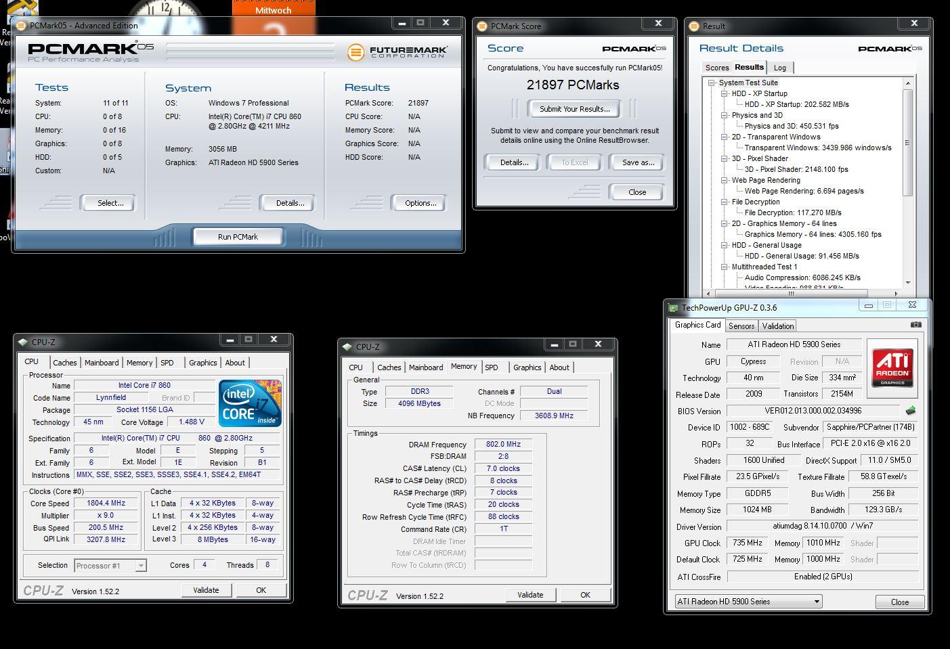Click the Close button in PCMark Score
Viewport: 950px width, 649px height.
(637, 192)
